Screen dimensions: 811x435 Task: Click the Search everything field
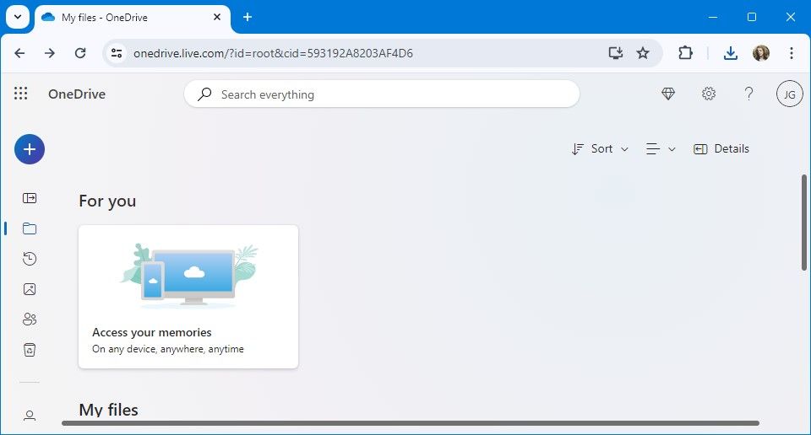click(382, 94)
